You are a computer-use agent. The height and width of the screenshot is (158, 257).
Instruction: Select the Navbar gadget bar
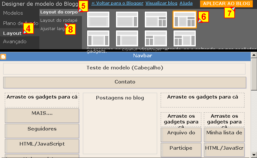pyautogui.click(x=125, y=57)
